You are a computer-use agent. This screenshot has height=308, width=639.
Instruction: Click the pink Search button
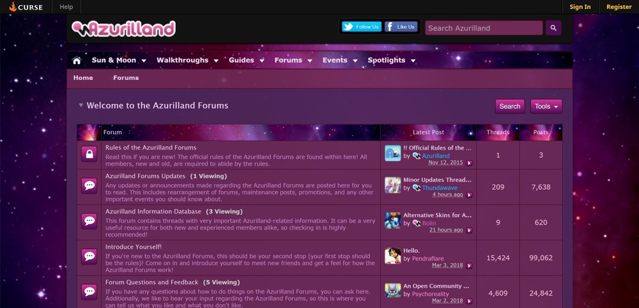[510, 106]
